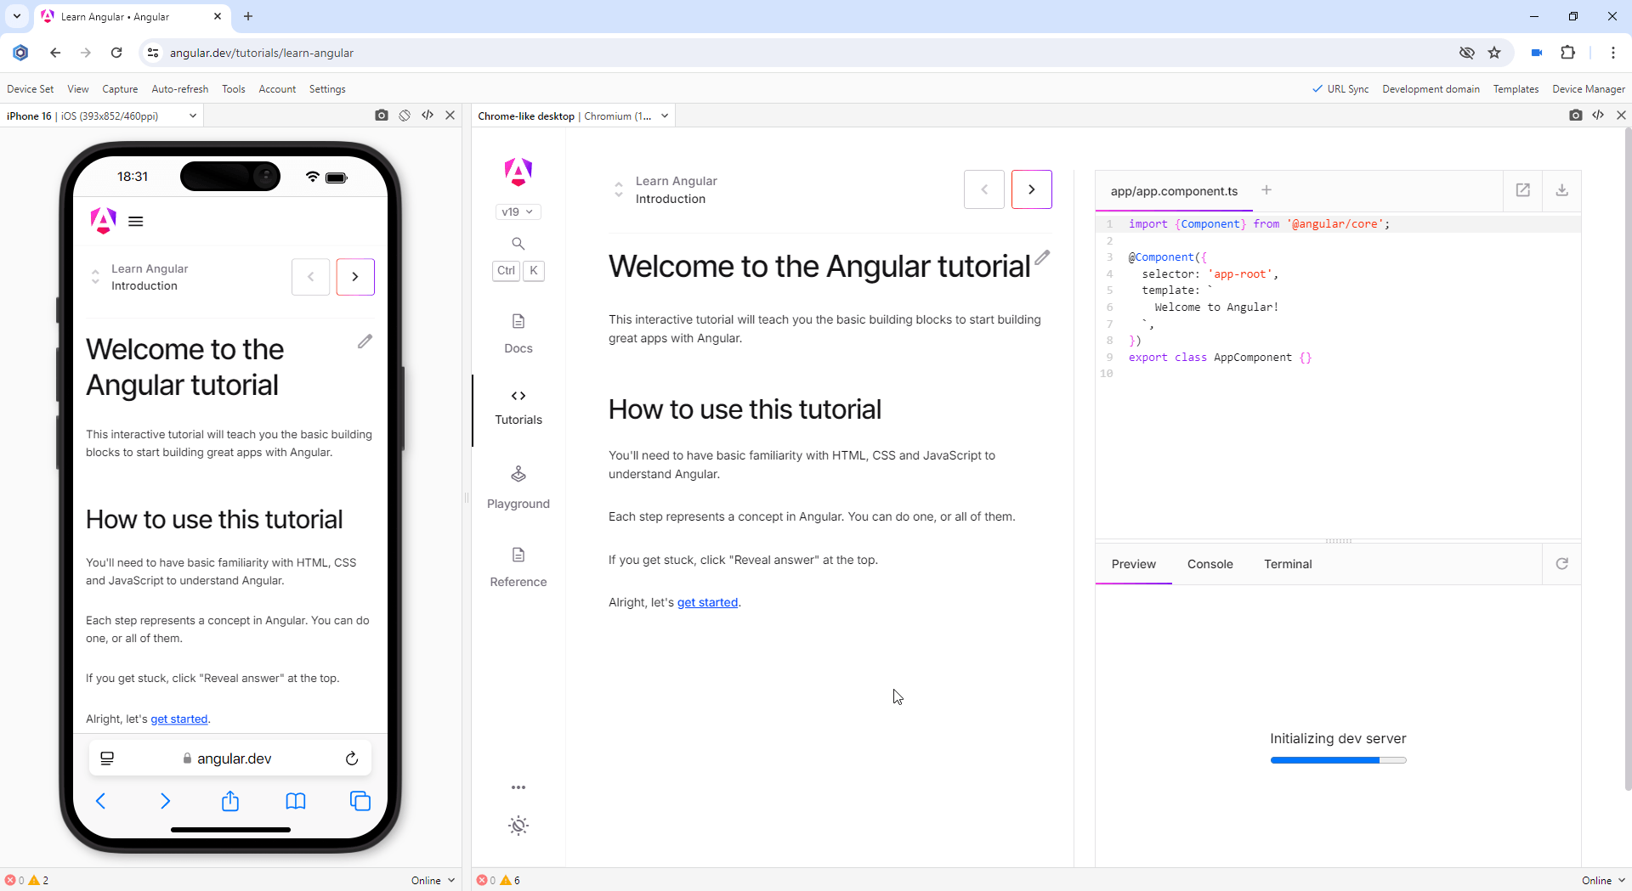Open devtools code icon on Chrome-like desktop pane

pos(1599,115)
